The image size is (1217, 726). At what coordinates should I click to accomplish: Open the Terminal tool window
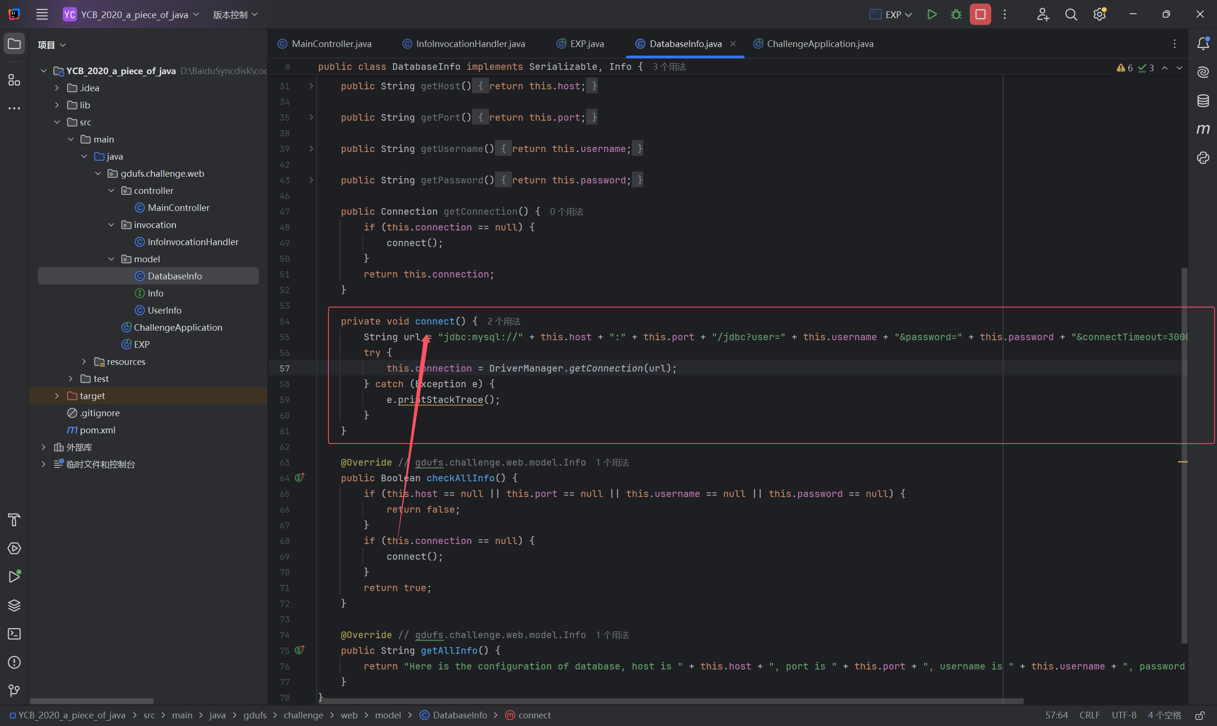[14, 633]
